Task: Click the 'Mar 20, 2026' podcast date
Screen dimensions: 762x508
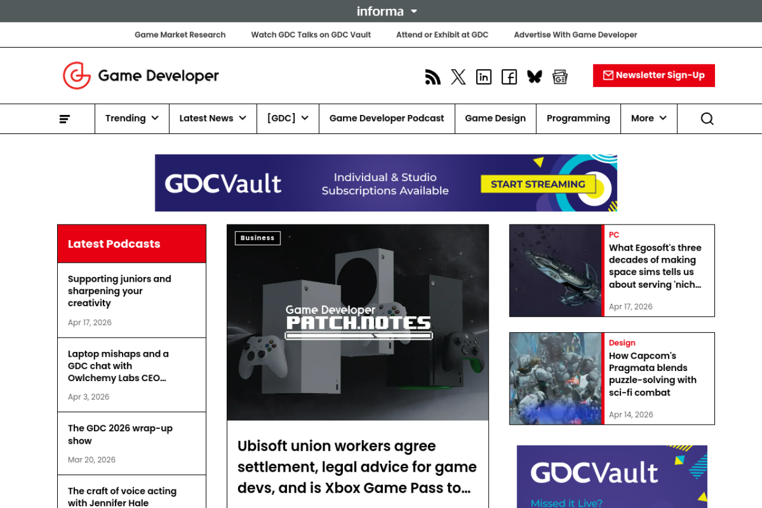Action: [92, 460]
